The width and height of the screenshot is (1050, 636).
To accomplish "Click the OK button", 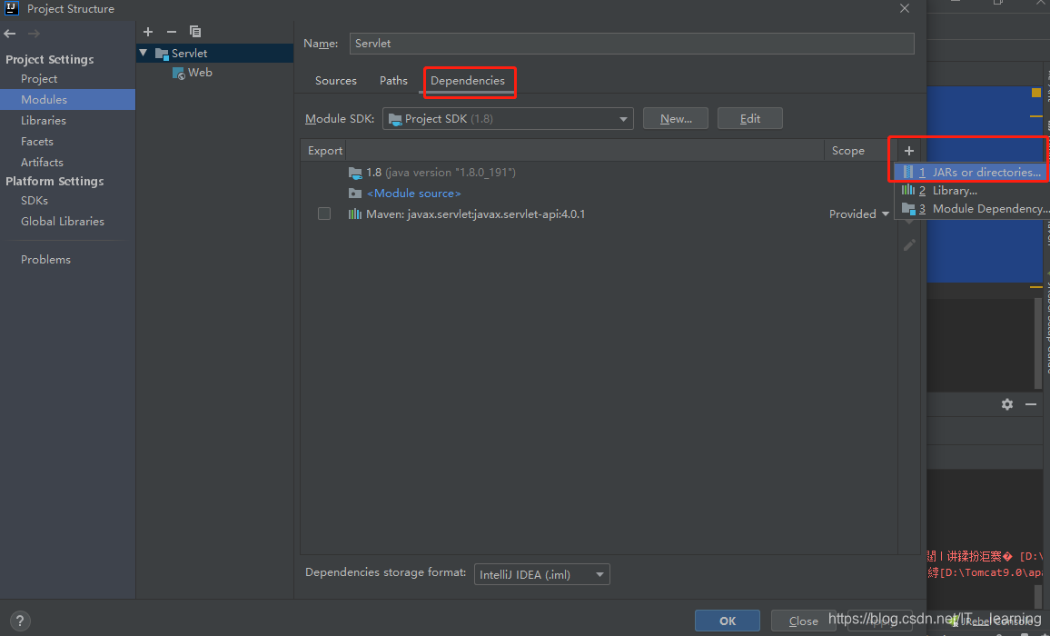I will tap(728, 621).
